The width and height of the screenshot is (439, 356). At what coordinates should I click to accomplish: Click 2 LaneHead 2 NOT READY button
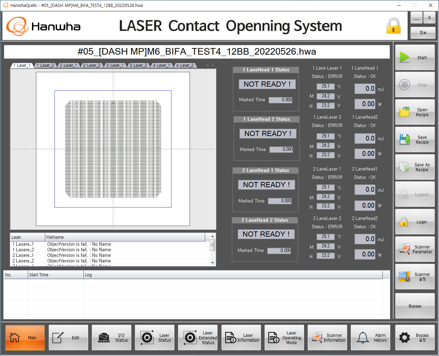pyautogui.click(x=266, y=234)
